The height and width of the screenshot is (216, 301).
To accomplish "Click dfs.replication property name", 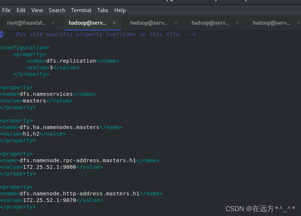I will pos(71,61).
